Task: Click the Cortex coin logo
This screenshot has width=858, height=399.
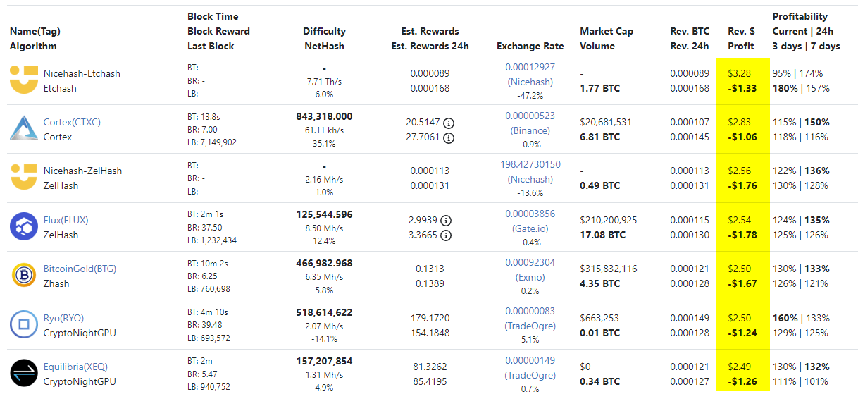Action: 23,129
